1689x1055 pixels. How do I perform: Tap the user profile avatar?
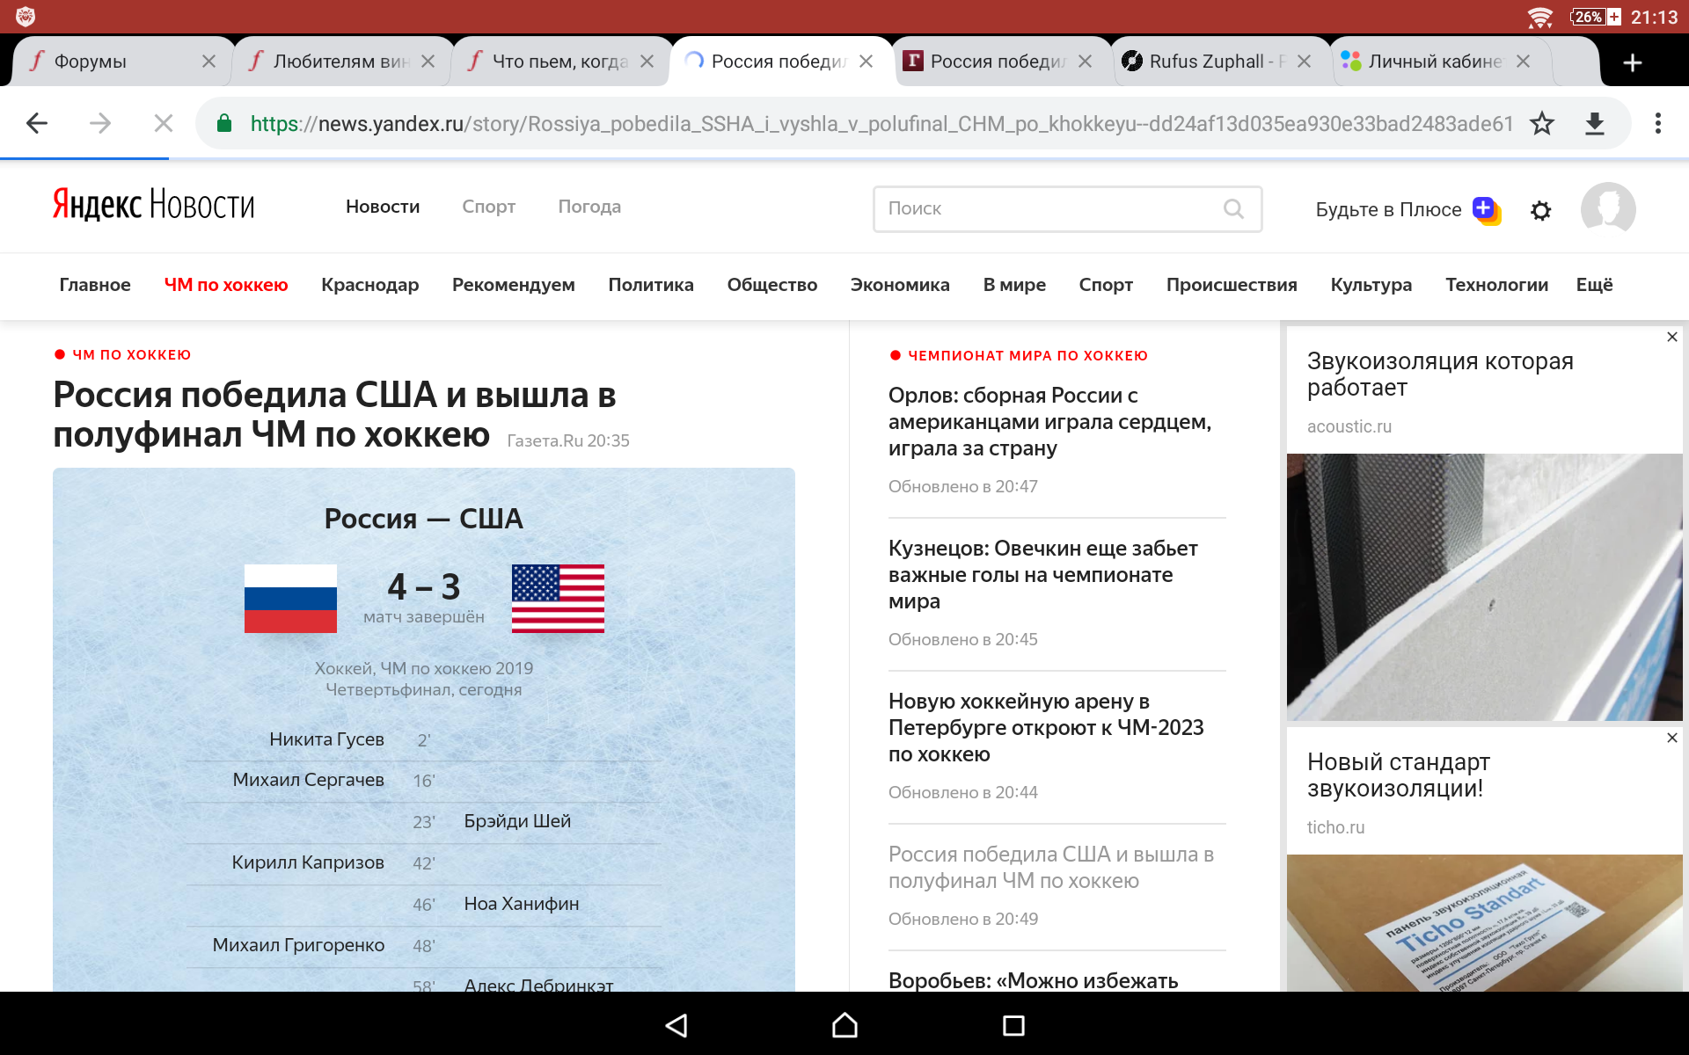pos(1607,209)
